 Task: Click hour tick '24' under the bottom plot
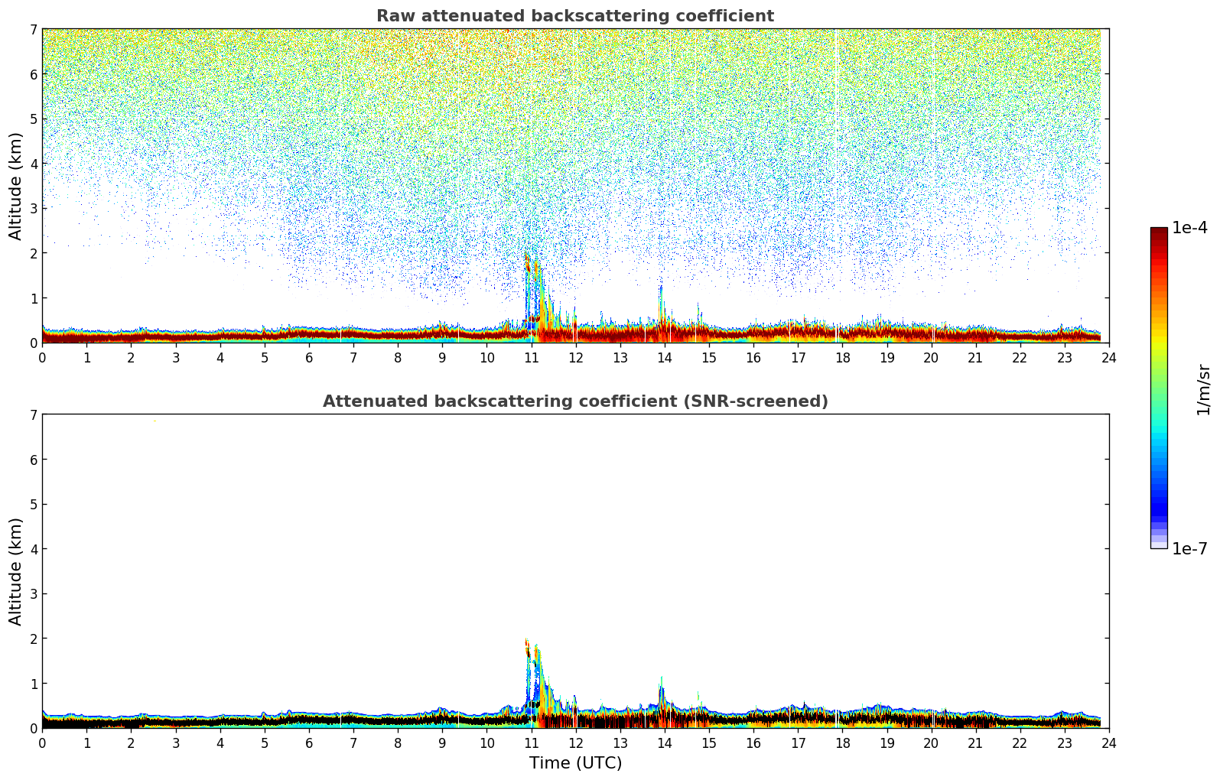pos(1109,743)
